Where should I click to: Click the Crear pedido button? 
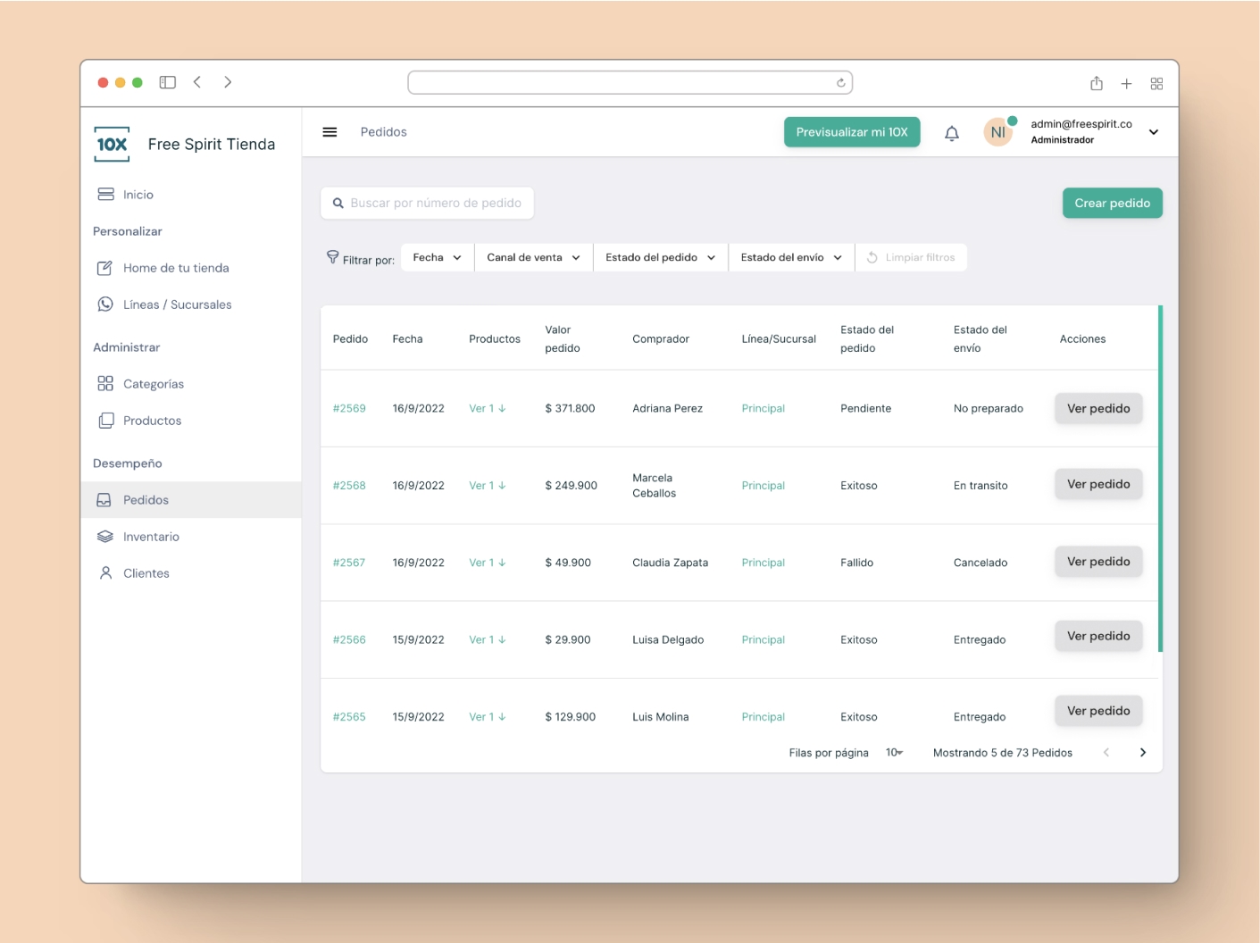1112,203
